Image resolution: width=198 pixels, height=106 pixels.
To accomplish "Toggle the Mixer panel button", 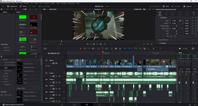I will 166,6.
